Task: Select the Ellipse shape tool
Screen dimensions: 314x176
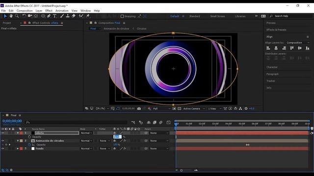Action: coord(43,16)
